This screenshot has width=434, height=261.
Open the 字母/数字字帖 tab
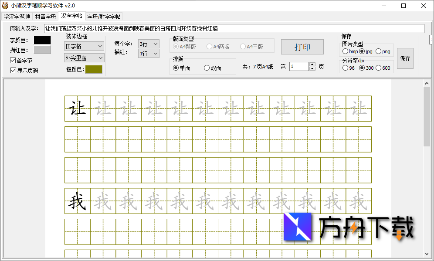pyautogui.click(x=103, y=16)
